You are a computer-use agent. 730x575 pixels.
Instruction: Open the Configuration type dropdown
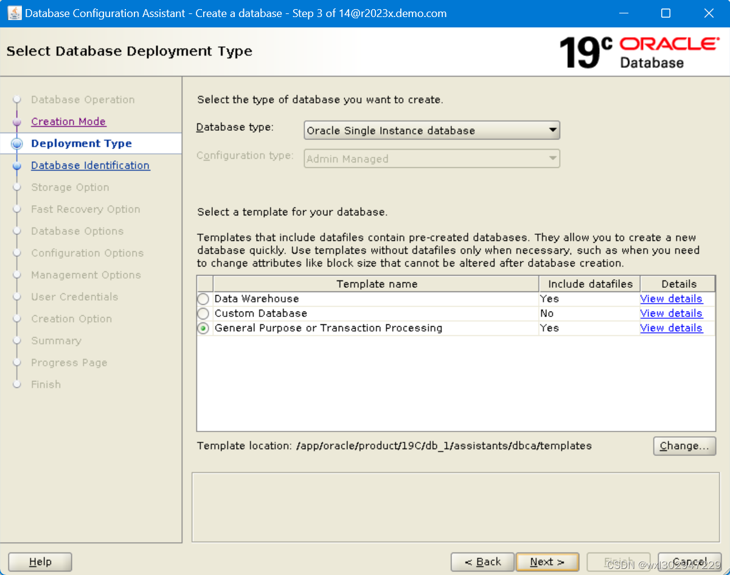pos(432,159)
